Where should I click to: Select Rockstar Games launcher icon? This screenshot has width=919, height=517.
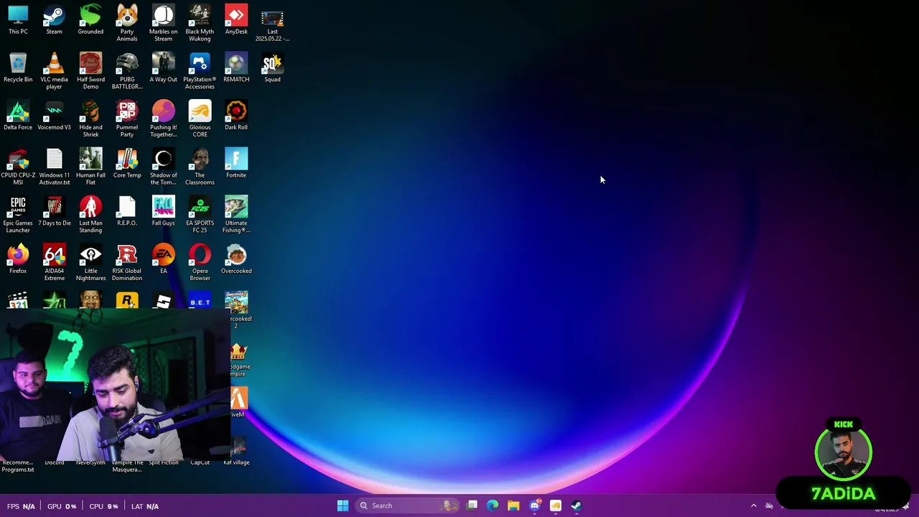[127, 301]
